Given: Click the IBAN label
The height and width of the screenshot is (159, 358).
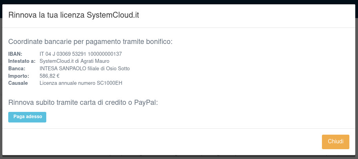Looking at the screenshot, I should [15, 54].
